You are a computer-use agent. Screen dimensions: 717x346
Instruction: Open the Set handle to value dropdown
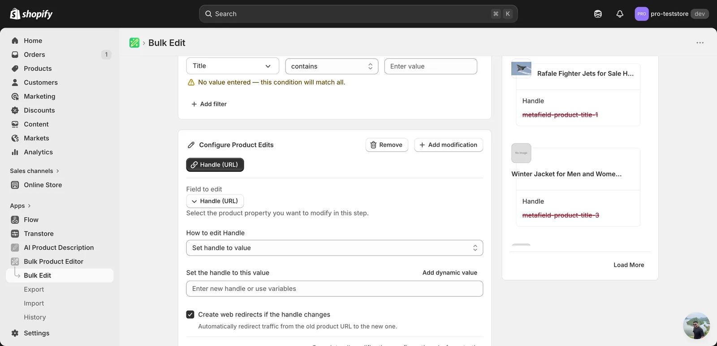pyautogui.click(x=335, y=248)
